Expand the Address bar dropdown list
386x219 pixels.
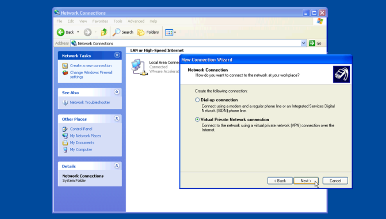point(304,43)
